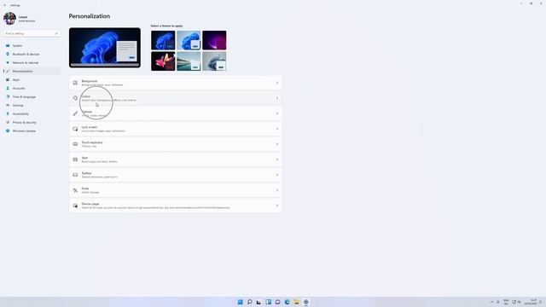
Task: Open Gaming settings in the sidebar
Action: (x=32, y=105)
